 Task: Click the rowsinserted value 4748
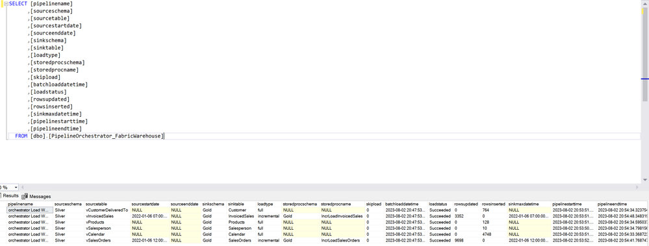point(494,234)
